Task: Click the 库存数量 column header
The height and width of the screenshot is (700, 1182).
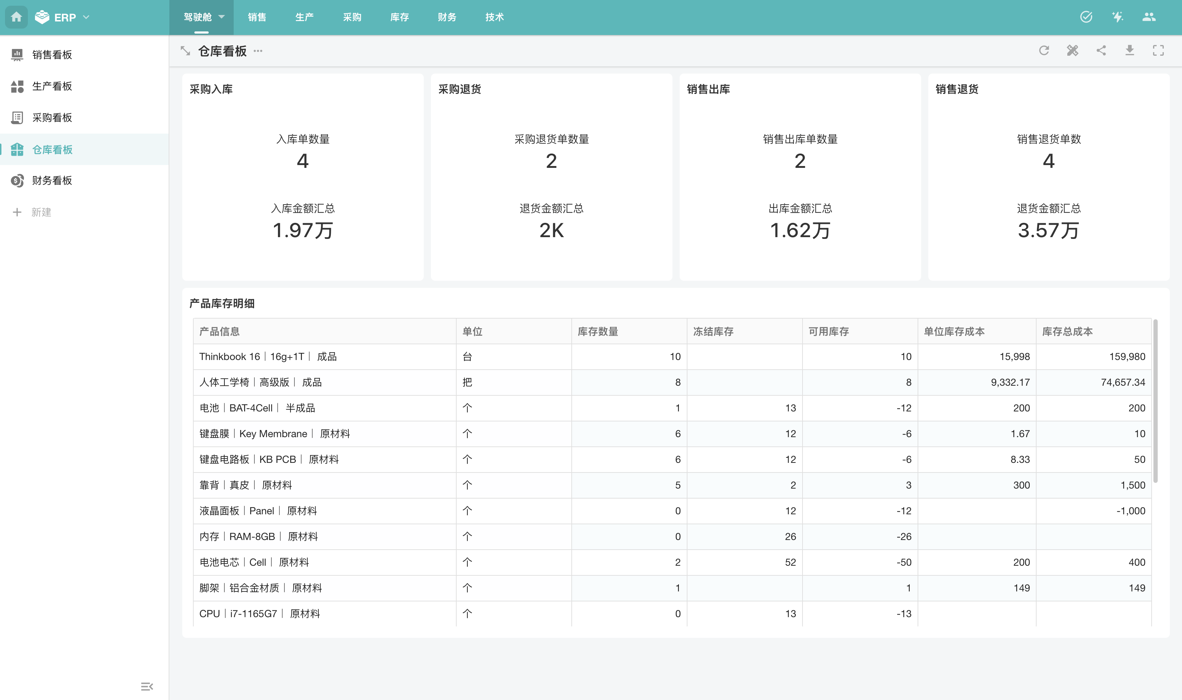Action: 598,331
